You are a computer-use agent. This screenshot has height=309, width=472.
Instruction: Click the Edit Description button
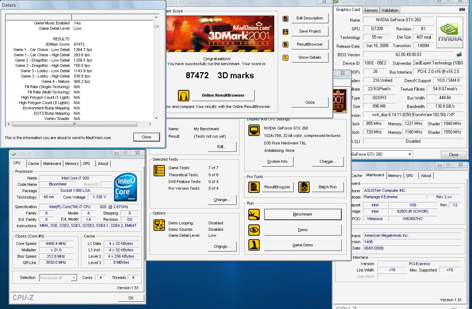click(x=310, y=18)
